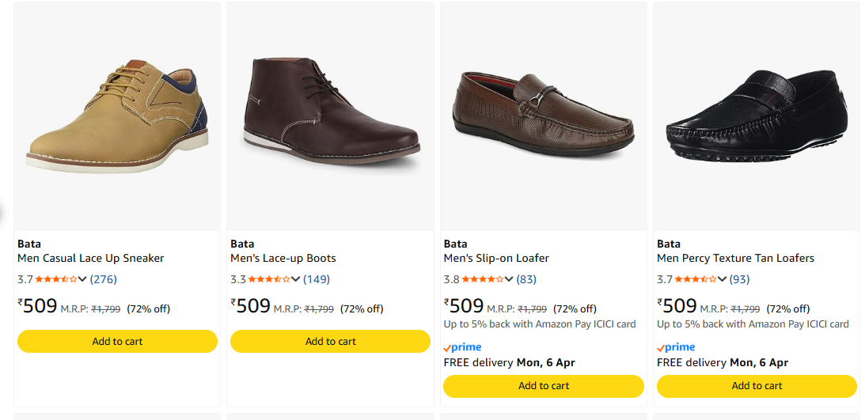Add the Men's Slip-on Loafer to cart
The height and width of the screenshot is (420, 865).
tap(544, 386)
